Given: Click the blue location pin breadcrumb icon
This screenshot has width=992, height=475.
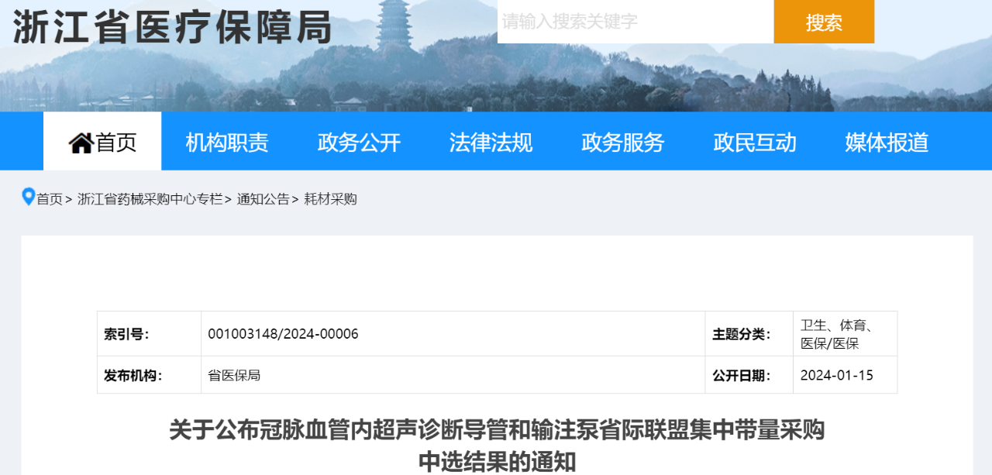Looking at the screenshot, I should 29,197.
